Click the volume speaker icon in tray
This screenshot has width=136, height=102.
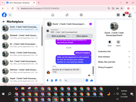(118, 99)
